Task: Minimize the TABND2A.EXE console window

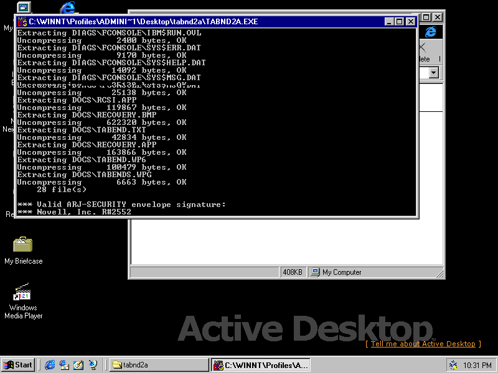Action: tap(390, 22)
